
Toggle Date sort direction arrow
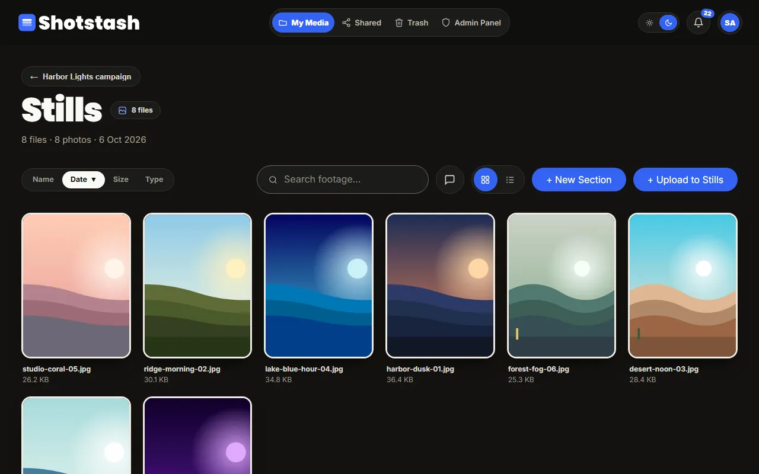(94, 180)
